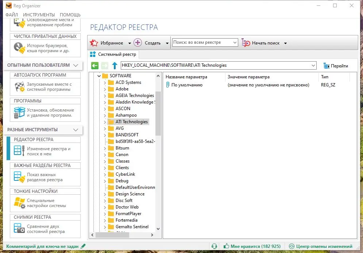Click the tree horizontal scrollbar thumb
This screenshot has width=363, height=253.
(x=112, y=235)
